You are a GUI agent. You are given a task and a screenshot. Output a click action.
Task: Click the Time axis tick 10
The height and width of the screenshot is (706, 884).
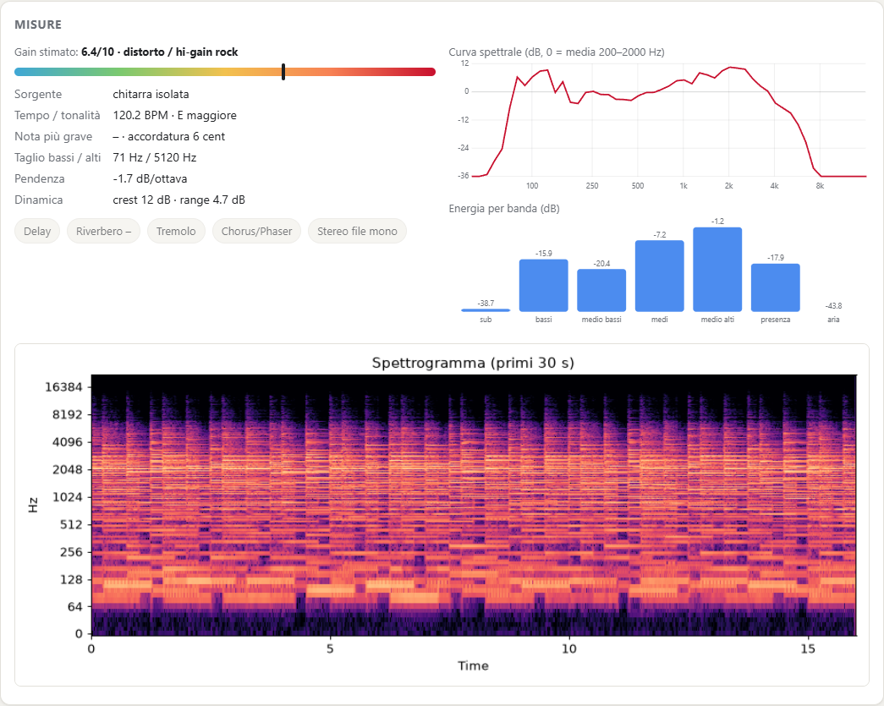click(568, 649)
